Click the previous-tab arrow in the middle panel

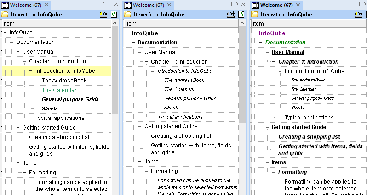230,4
